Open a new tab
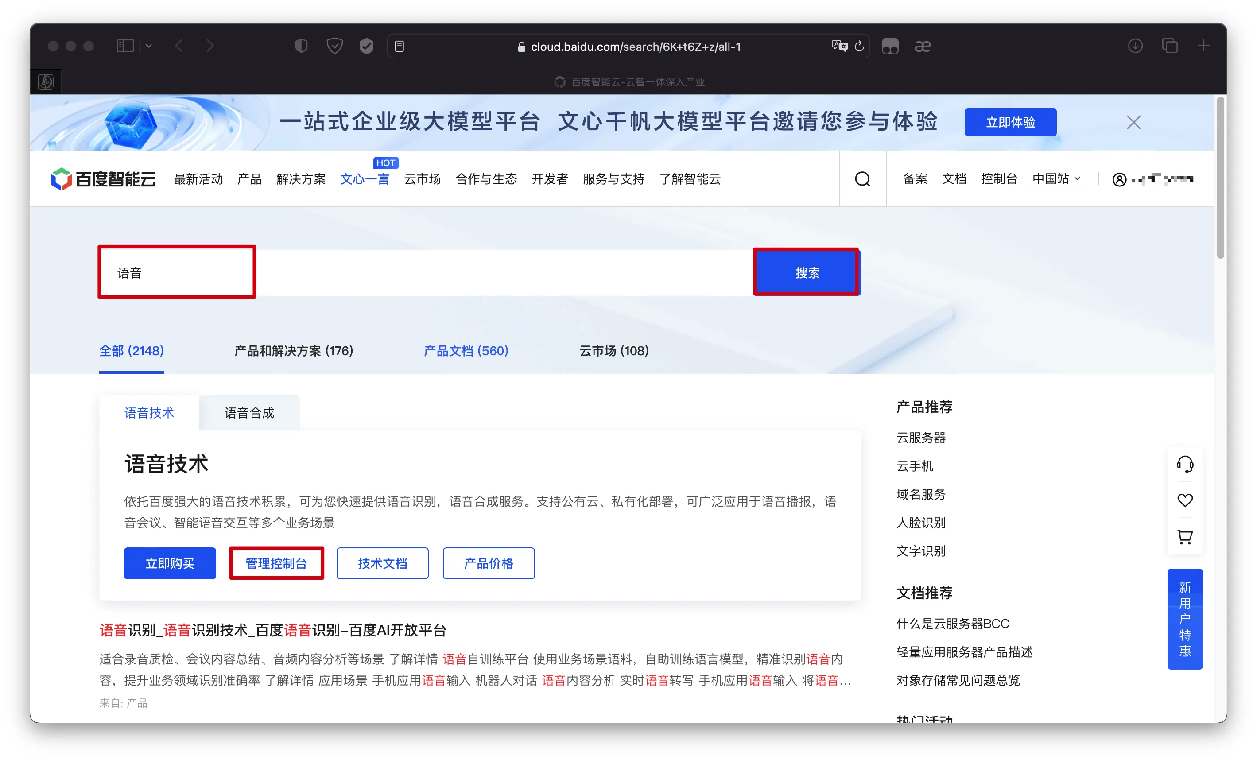The image size is (1257, 760). 1203,46
